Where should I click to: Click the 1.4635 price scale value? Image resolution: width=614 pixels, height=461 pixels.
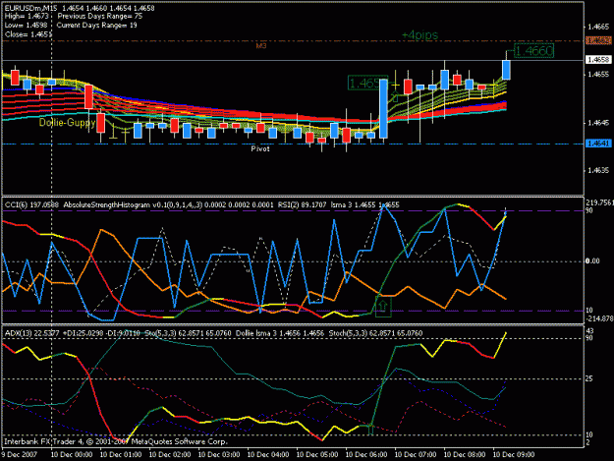click(x=598, y=170)
